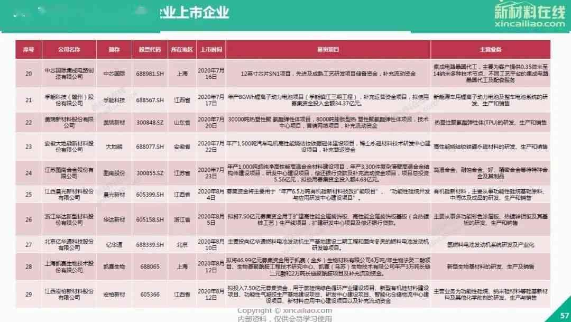Click region cell 安徽省

click(182, 147)
